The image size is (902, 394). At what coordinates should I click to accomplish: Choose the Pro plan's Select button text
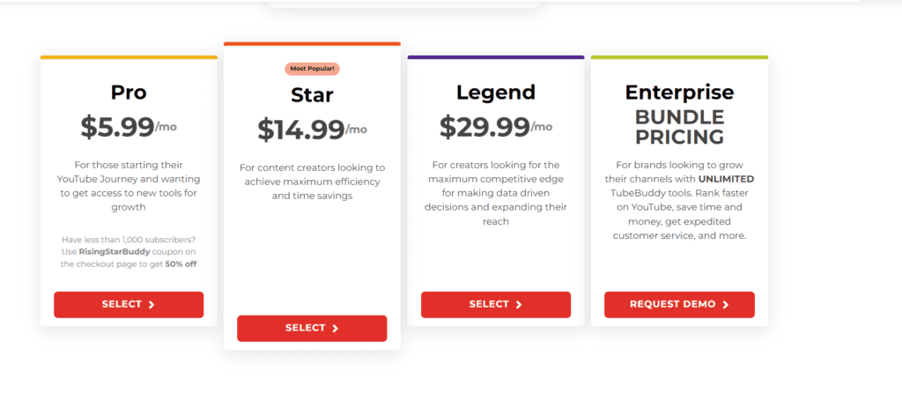pos(122,304)
